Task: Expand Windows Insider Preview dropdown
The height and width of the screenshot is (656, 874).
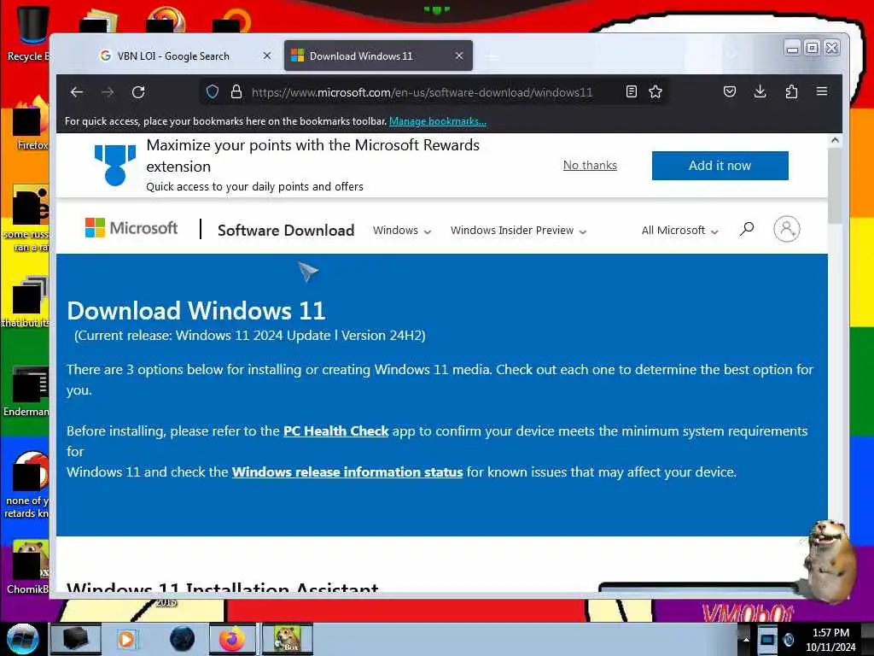Action: coord(518,231)
